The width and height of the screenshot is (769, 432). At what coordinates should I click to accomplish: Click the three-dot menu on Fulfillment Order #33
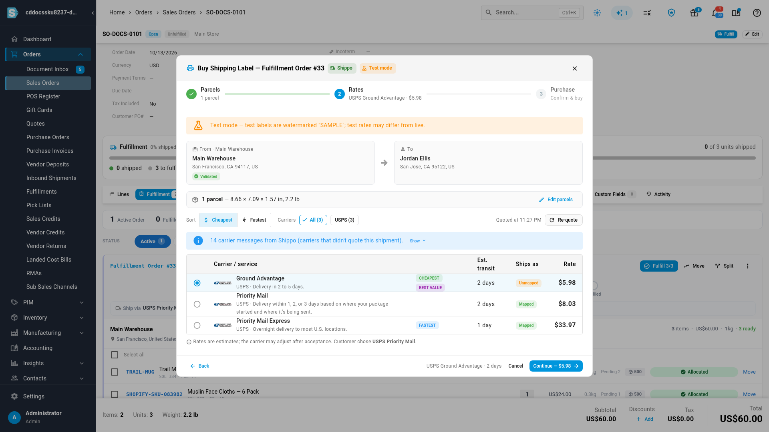pos(747,266)
